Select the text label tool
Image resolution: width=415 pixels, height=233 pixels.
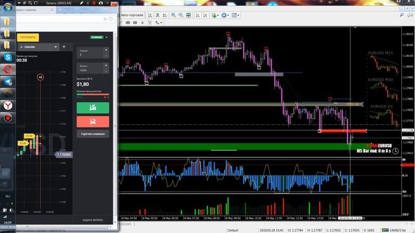[x=150, y=23]
